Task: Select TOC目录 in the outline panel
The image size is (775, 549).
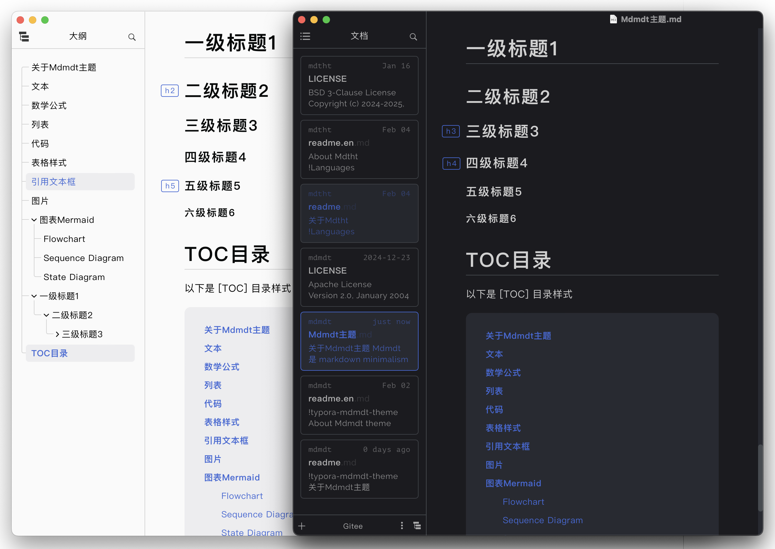Action: (80, 353)
